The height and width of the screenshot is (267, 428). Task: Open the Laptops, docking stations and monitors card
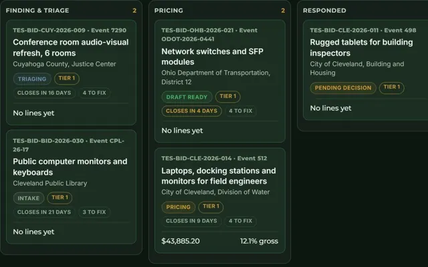[220, 200]
